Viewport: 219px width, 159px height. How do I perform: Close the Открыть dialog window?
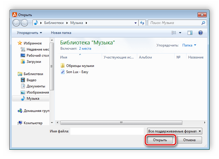click(202, 15)
